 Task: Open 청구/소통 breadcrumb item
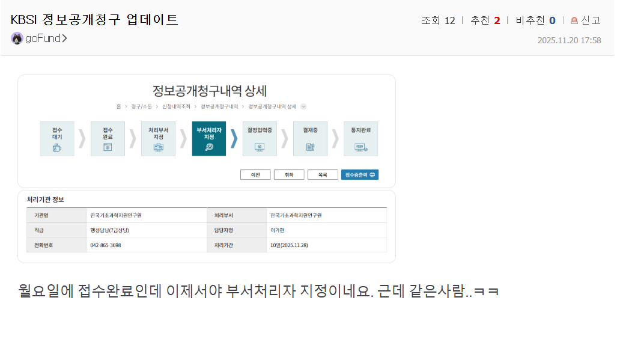141,106
